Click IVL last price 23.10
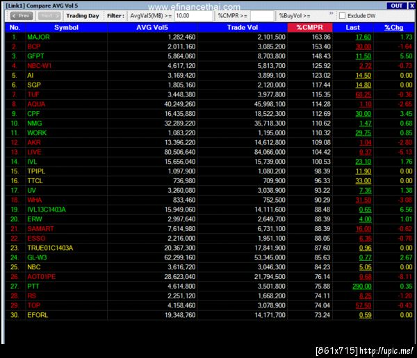 tap(363, 162)
